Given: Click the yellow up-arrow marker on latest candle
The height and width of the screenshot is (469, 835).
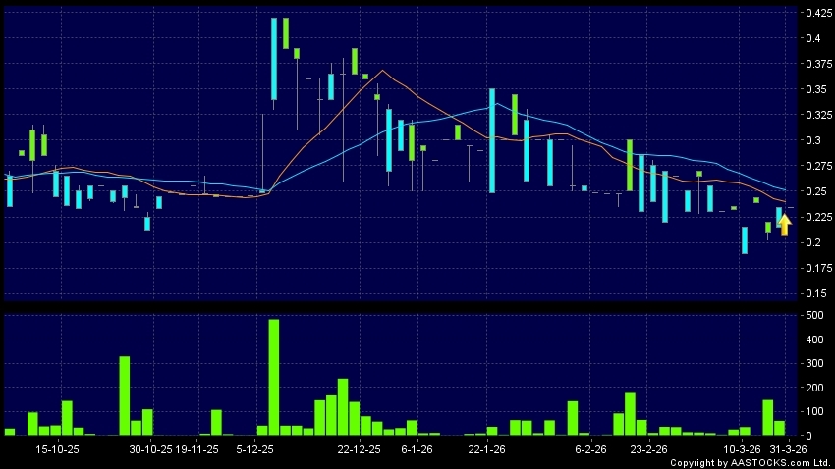Looking at the screenshot, I should point(784,225).
